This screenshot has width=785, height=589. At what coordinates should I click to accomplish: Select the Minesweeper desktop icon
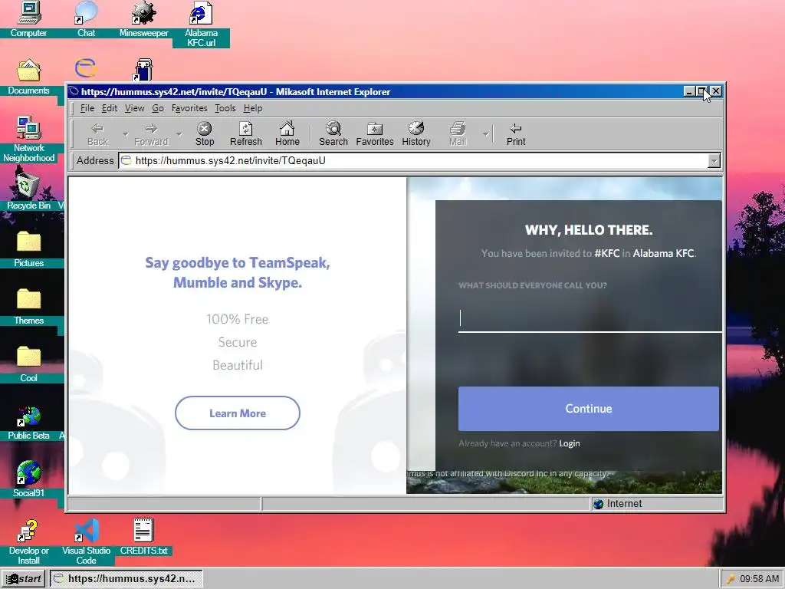click(143, 19)
